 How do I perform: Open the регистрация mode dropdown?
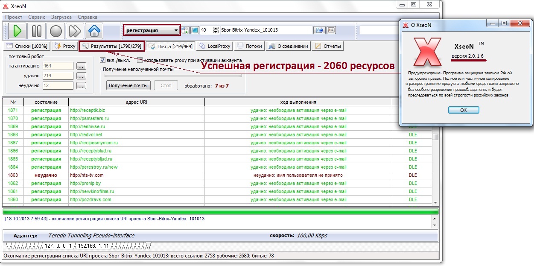point(152,30)
